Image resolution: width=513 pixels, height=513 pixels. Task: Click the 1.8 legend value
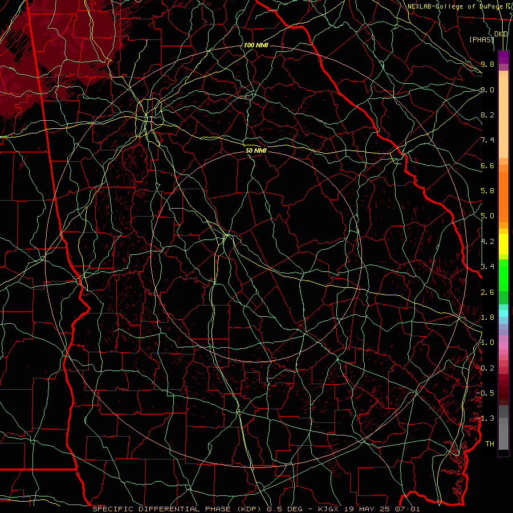(x=487, y=317)
